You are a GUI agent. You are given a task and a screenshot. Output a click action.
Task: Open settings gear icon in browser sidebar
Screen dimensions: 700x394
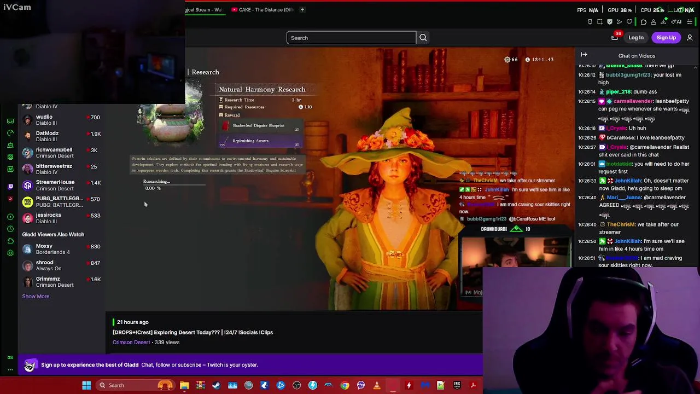[x=10, y=253]
